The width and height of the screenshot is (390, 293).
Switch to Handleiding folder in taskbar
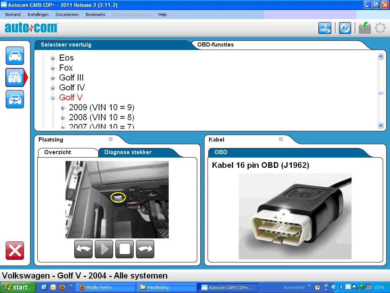tap(166, 287)
